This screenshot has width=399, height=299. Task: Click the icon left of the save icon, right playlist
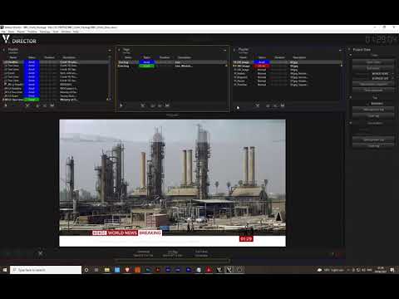(275, 105)
